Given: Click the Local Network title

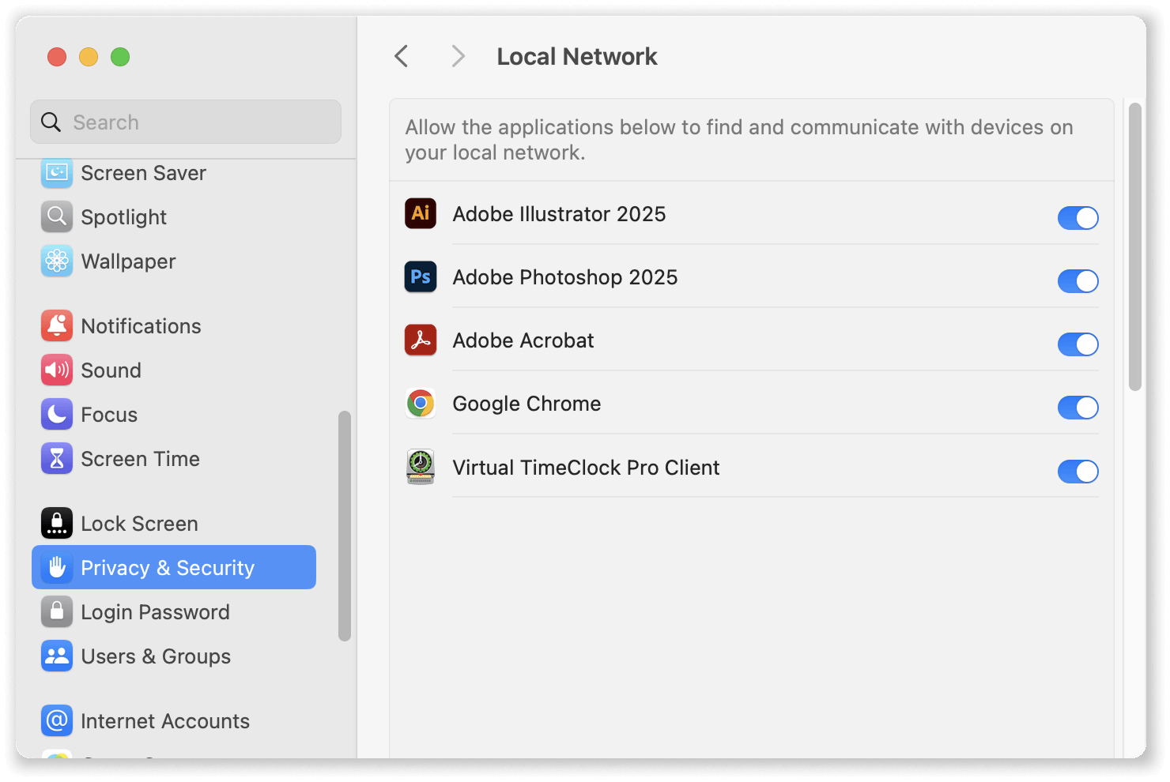Looking at the screenshot, I should [x=577, y=56].
